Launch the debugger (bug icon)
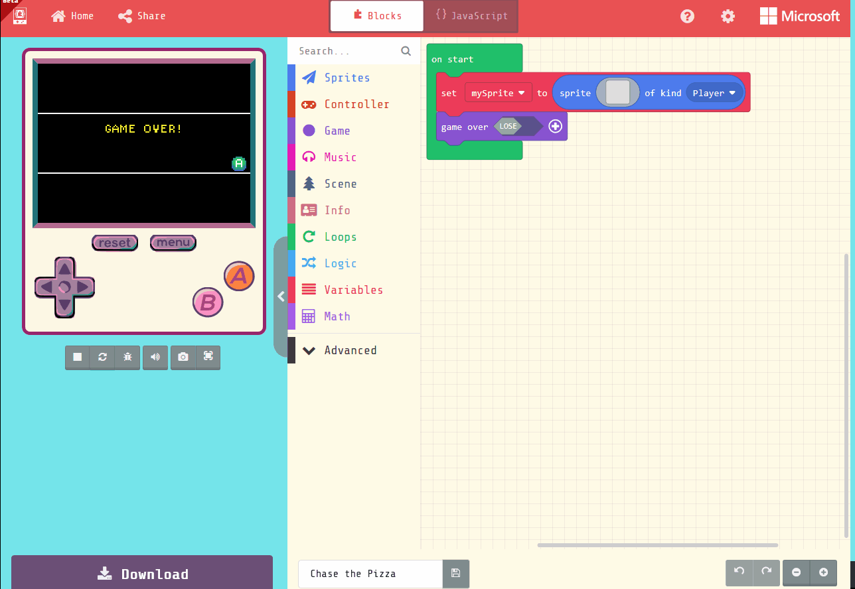This screenshot has width=855, height=589. click(x=127, y=358)
